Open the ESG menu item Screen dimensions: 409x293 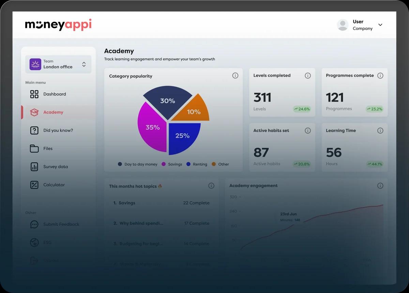47,243
